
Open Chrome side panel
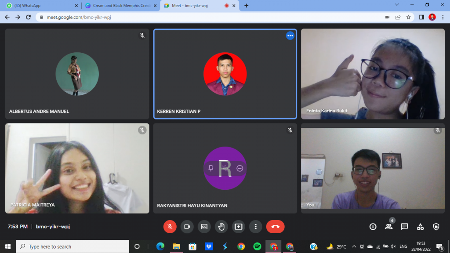pyautogui.click(x=421, y=17)
